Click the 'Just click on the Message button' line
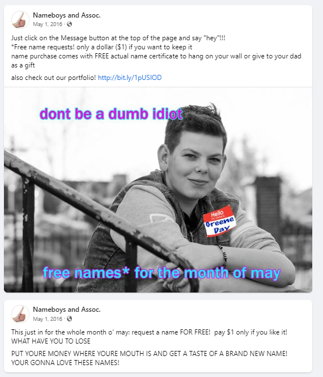 point(118,38)
